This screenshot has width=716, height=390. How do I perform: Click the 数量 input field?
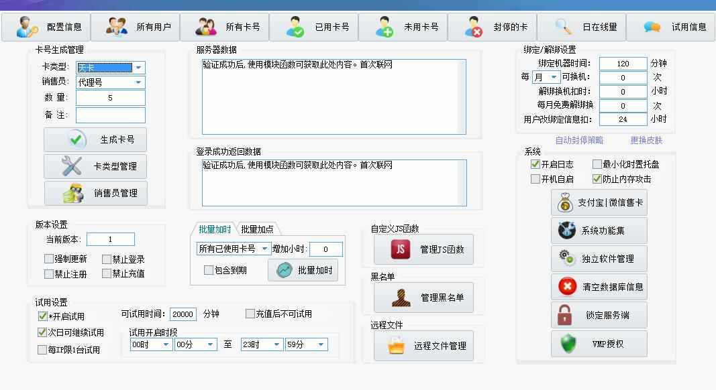point(111,98)
